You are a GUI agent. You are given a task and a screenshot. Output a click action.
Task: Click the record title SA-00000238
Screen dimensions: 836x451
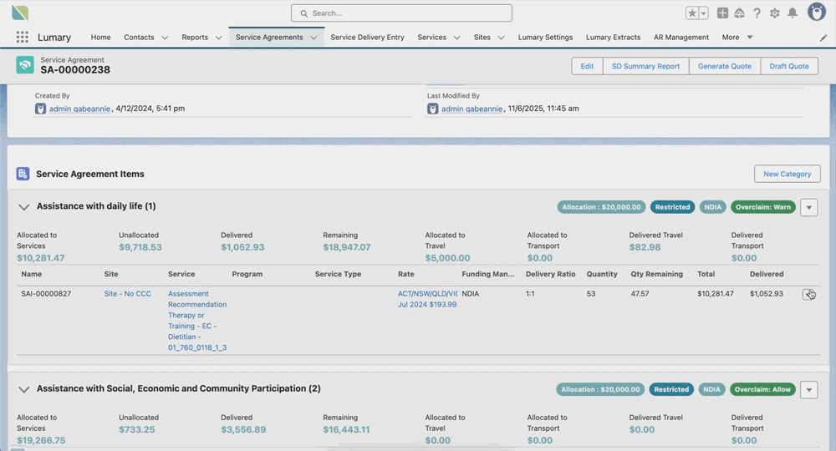[x=75, y=70]
